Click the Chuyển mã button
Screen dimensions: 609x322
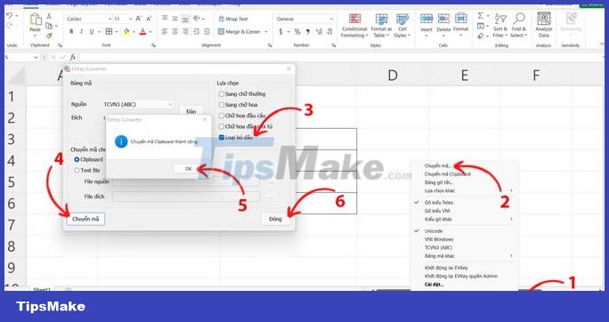[x=85, y=219]
